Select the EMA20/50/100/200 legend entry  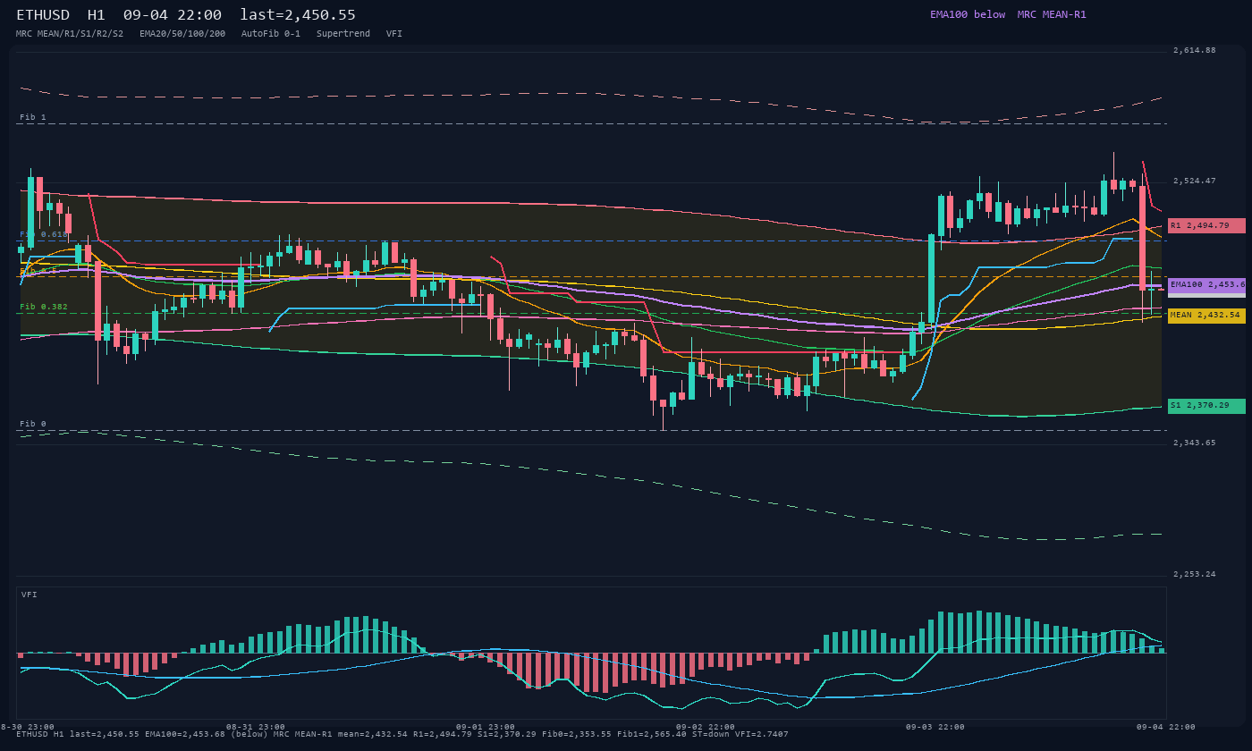pyautogui.click(x=182, y=33)
